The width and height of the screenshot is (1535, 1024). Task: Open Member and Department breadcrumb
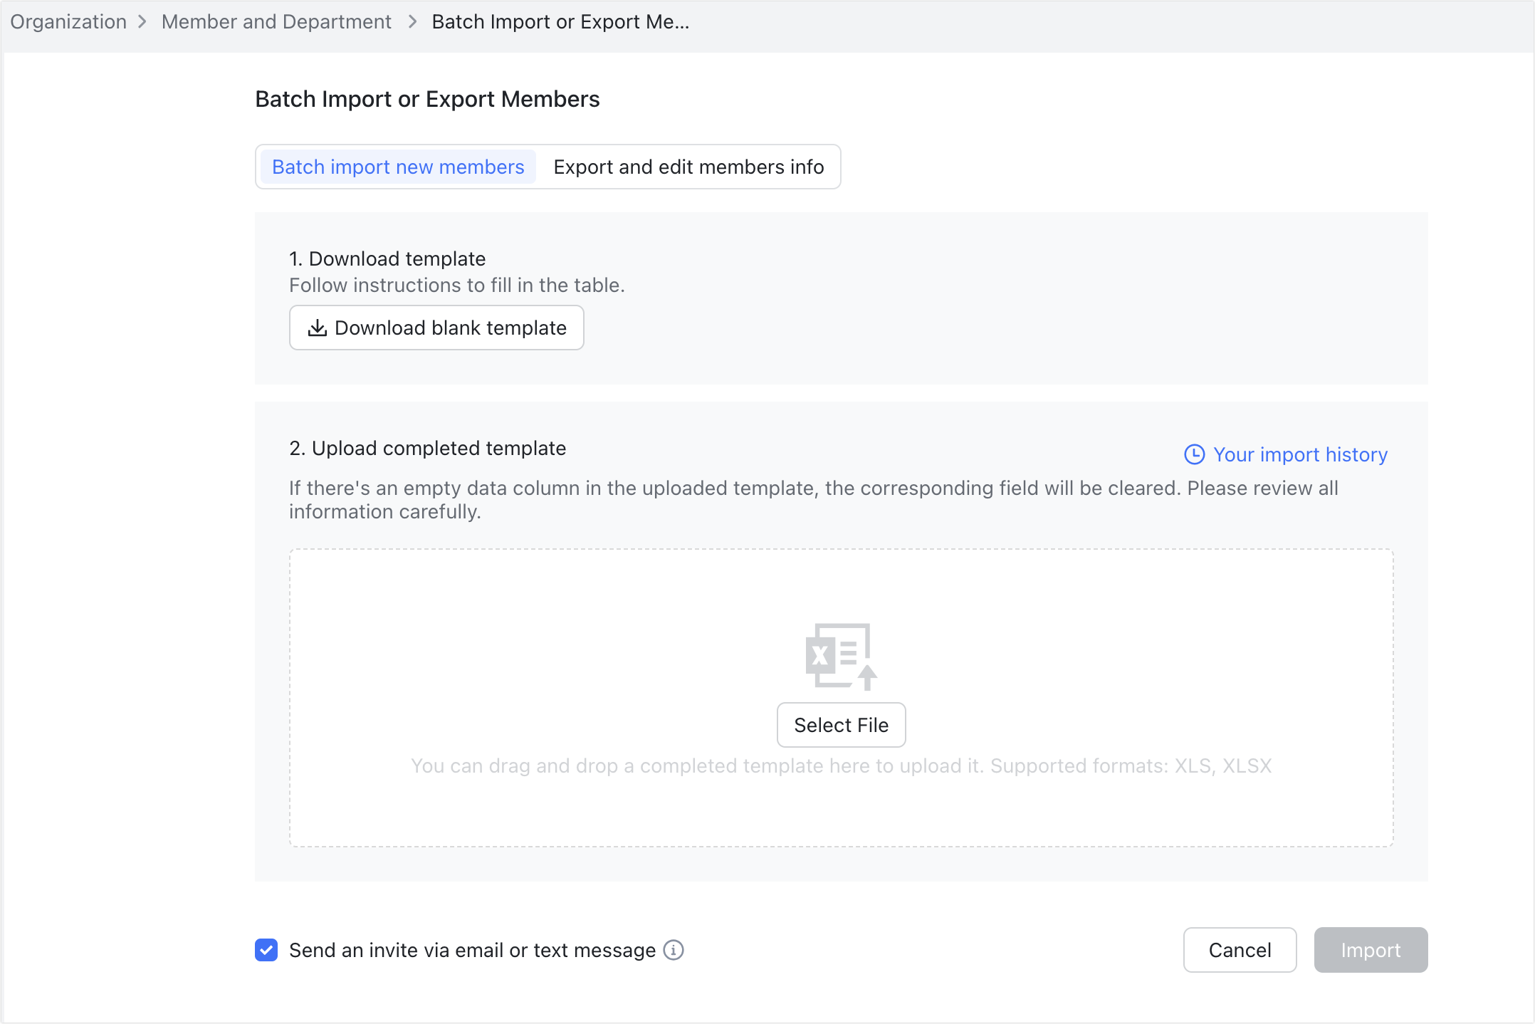(276, 21)
